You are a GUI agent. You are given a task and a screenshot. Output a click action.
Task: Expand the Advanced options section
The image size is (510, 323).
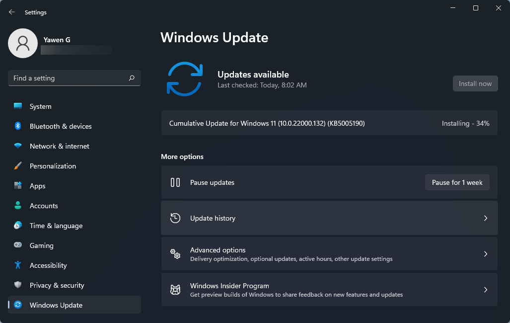point(329,254)
